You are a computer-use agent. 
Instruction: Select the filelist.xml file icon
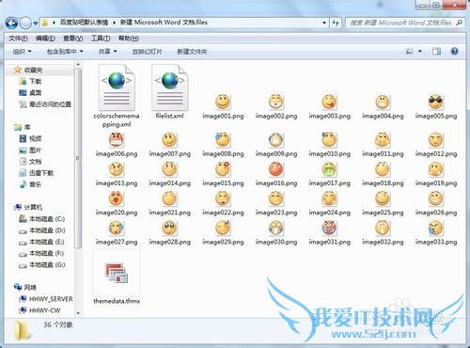click(170, 87)
